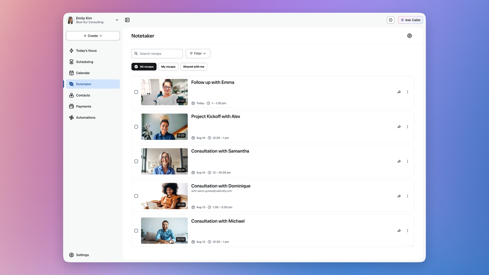Click the Calendar sidebar icon
The image size is (489, 275).
tap(71, 73)
